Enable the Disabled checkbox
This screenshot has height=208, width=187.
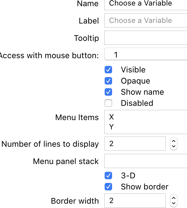pos(108,103)
